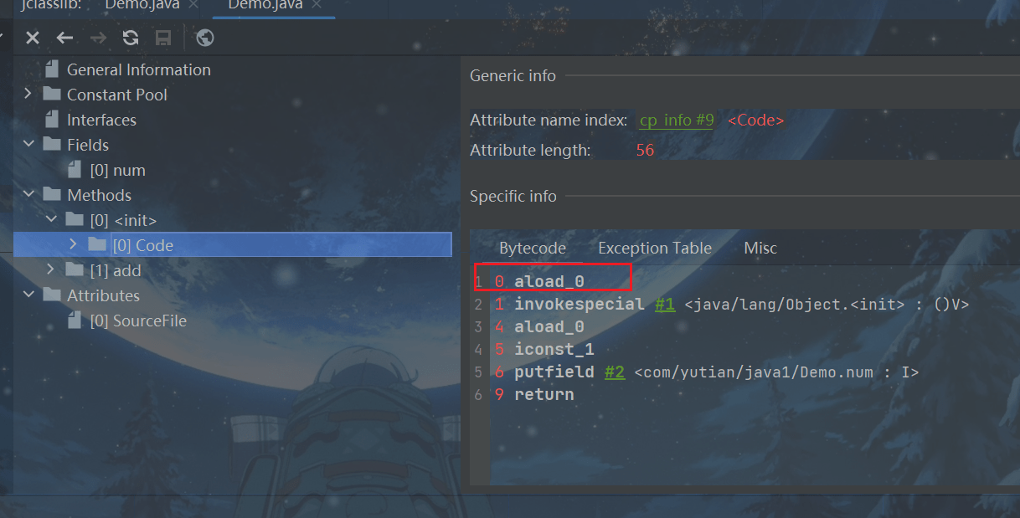1020x518 pixels.
Task: Open the web browser globe icon
Action: [204, 38]
